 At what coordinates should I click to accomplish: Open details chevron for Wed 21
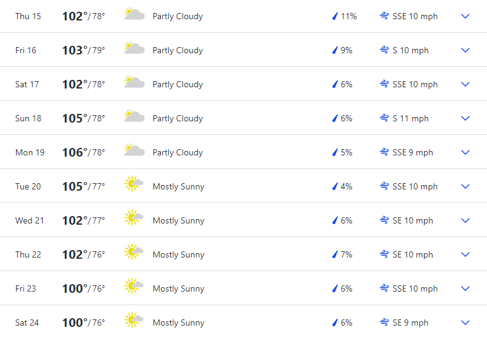pyautogui.click(x=465, y=220)
